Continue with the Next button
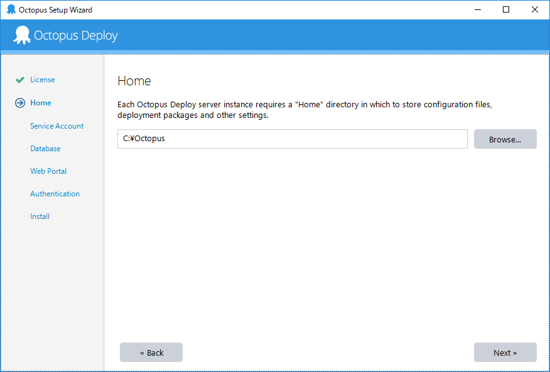Screen dimensions: 550x372 505,353
